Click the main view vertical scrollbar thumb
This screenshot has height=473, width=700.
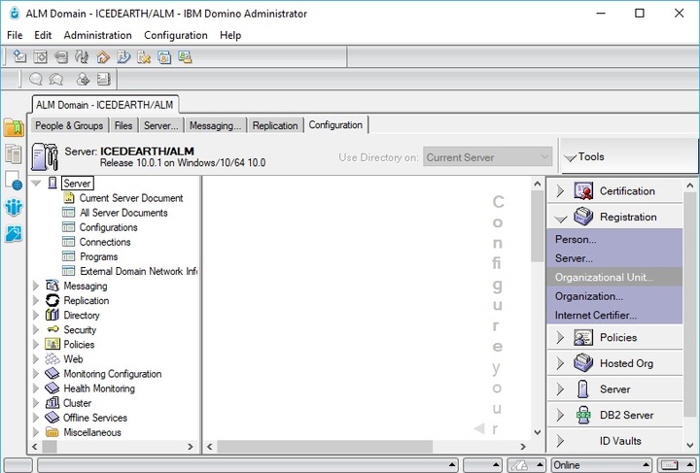537,226
